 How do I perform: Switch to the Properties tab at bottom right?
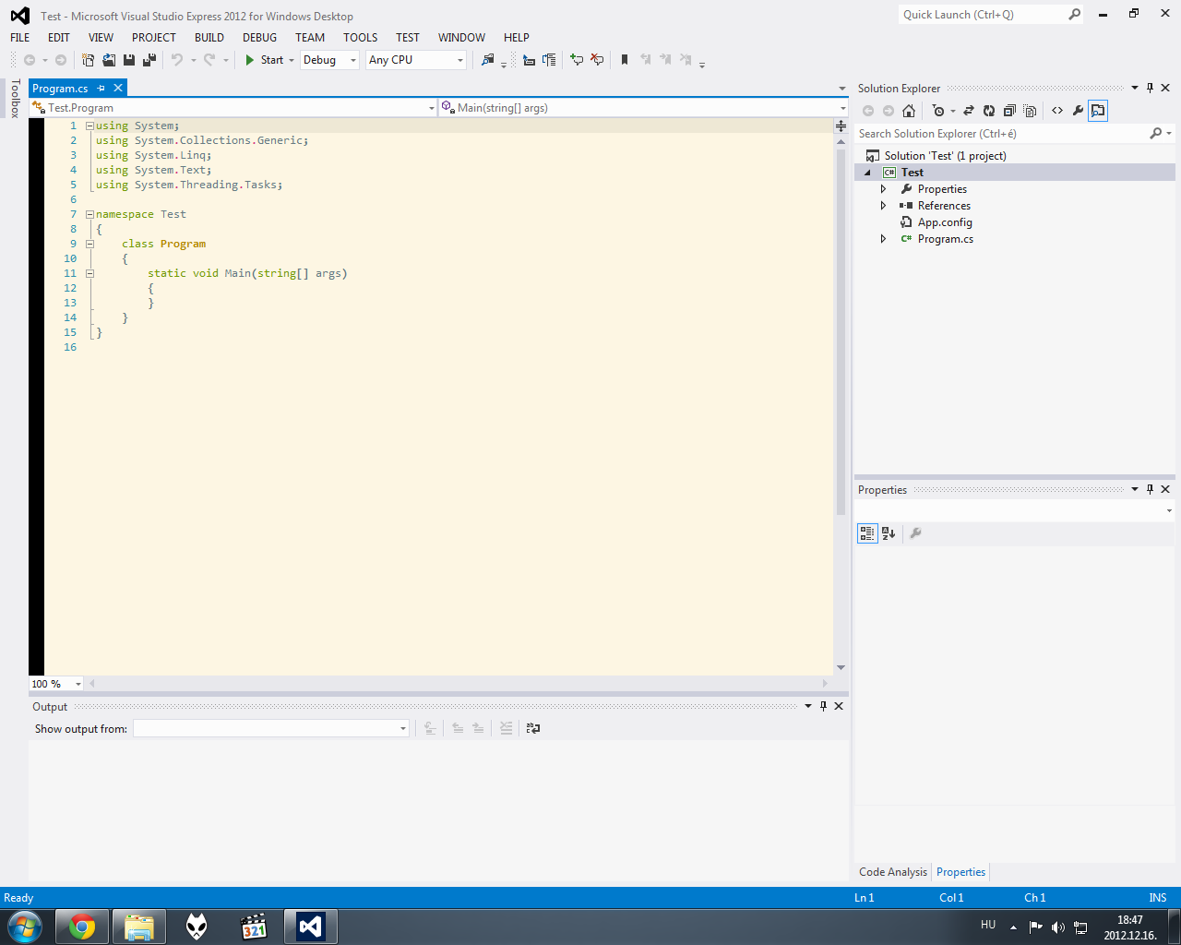click(960, 872)
